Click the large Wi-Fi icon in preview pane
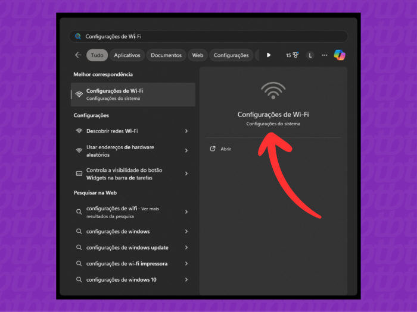The height and width of the screenshot is (312, 417). coord(273,90)
